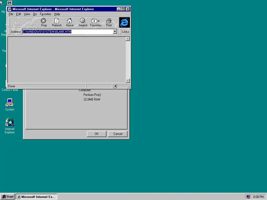Open the Favorites menu in menu bar
267x200 pixels.
click(45, 14)
